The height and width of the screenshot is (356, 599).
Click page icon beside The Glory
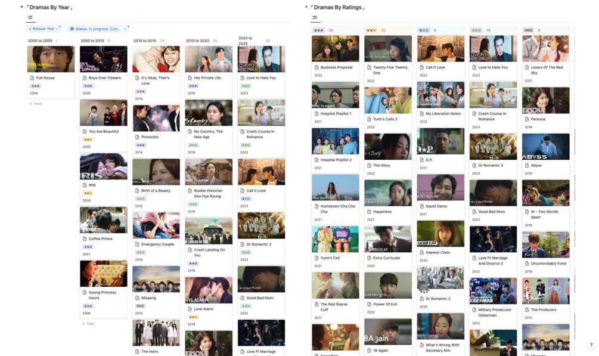(x=370, y=166)
